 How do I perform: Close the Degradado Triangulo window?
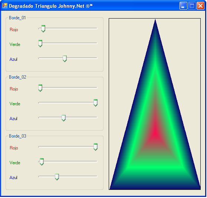[200, 6]
